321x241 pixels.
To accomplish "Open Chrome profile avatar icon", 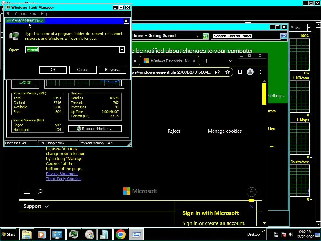I will (x=250, y=72).
